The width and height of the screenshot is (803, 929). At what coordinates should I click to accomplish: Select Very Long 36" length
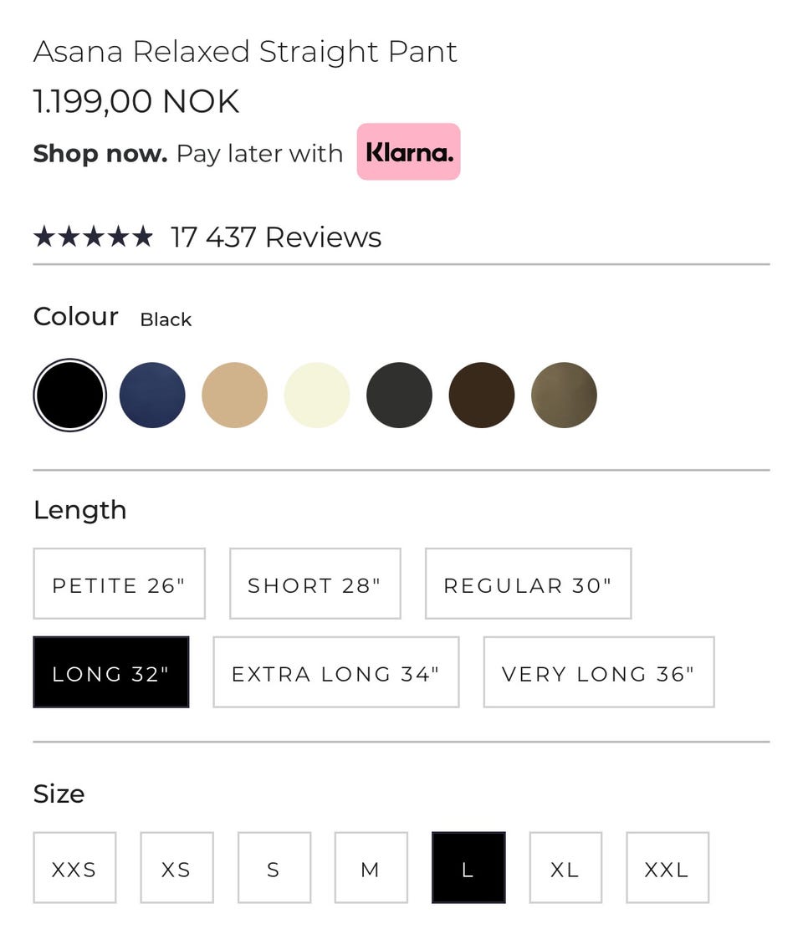tap(598, 673)
